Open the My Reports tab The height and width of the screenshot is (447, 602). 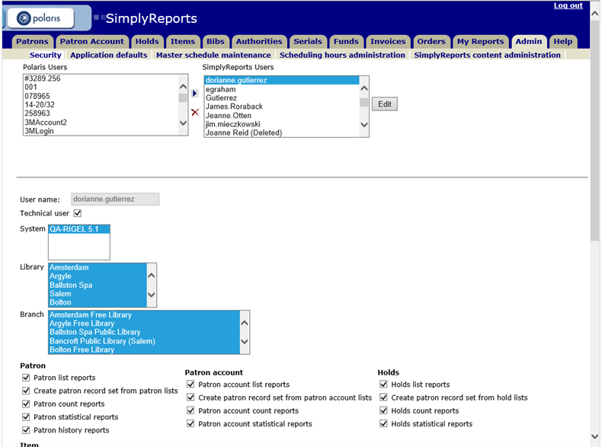pyautogui.click(x=480, y=41)
